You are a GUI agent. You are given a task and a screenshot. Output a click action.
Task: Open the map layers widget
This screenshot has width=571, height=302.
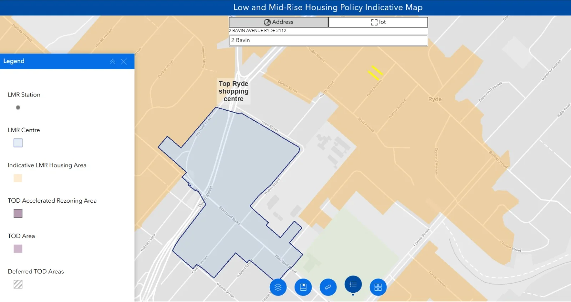[x=278, y=287]
